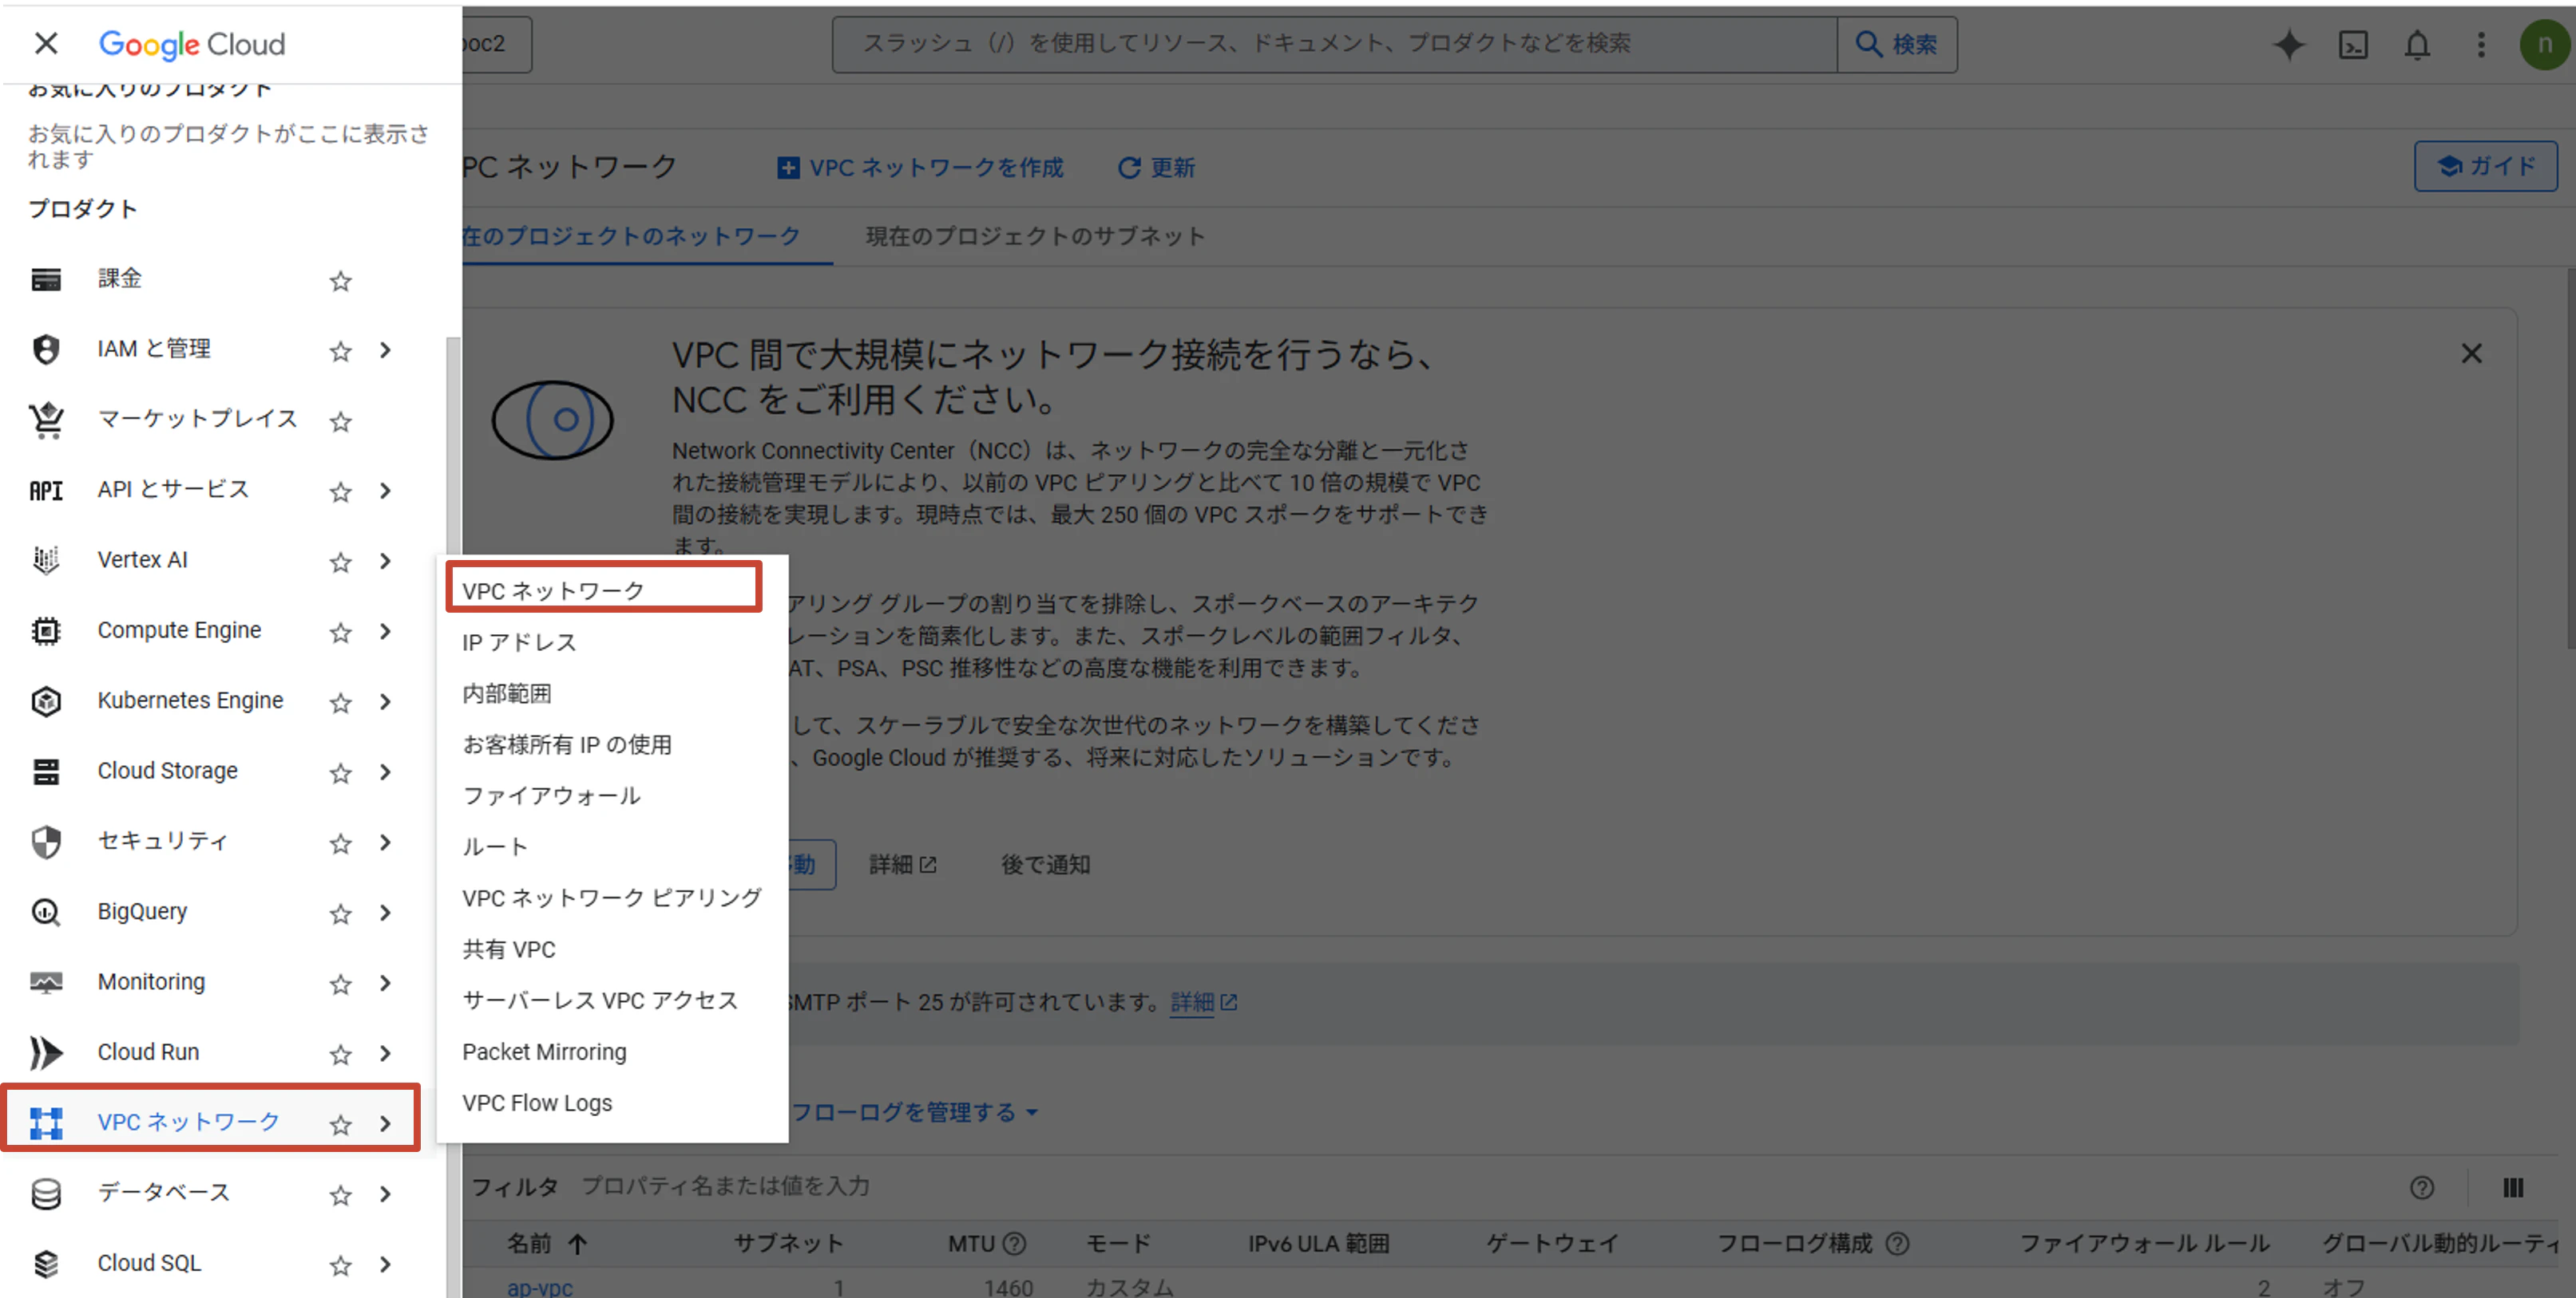The width and height of the screenshot is (2576, 1298).
Task: Open the user account avatar
Action: pos(2544,44)
